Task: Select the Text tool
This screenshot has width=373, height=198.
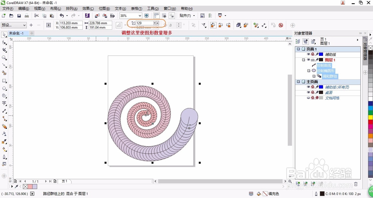Action: (4, 103)
